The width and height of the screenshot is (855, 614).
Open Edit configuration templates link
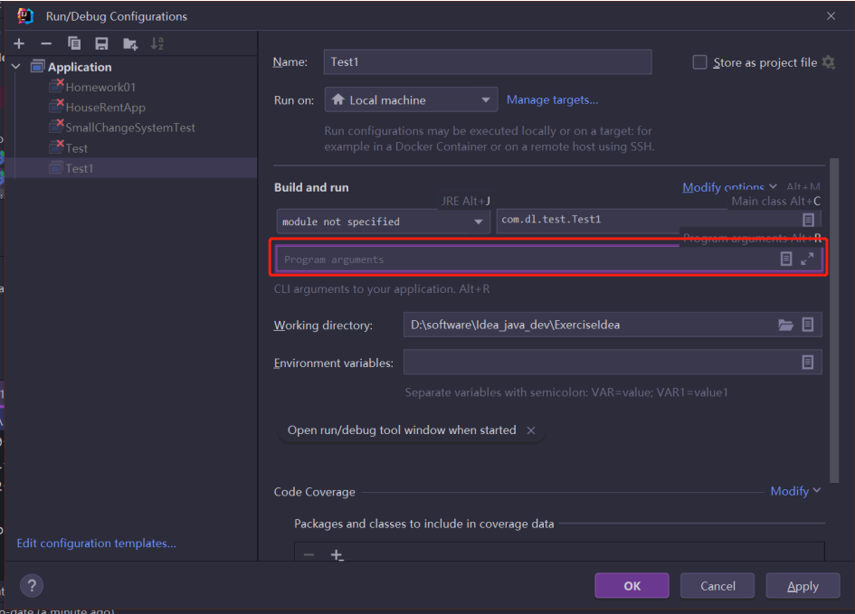click(97, 543)
